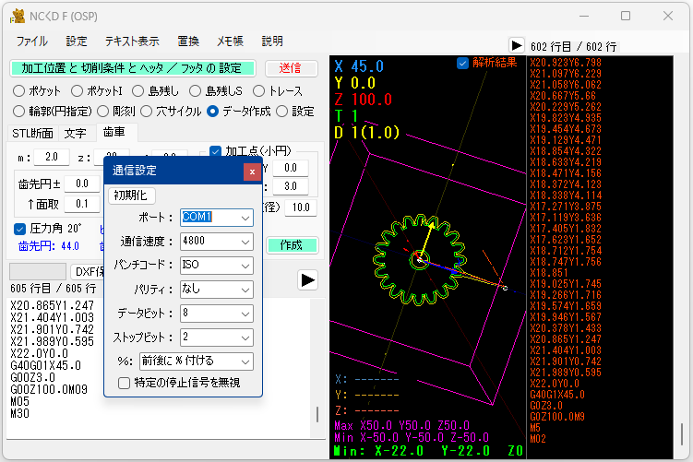693x462 pixels.
Task: Open the パンチコード ISO dropdown
Action: click(217, 265)
